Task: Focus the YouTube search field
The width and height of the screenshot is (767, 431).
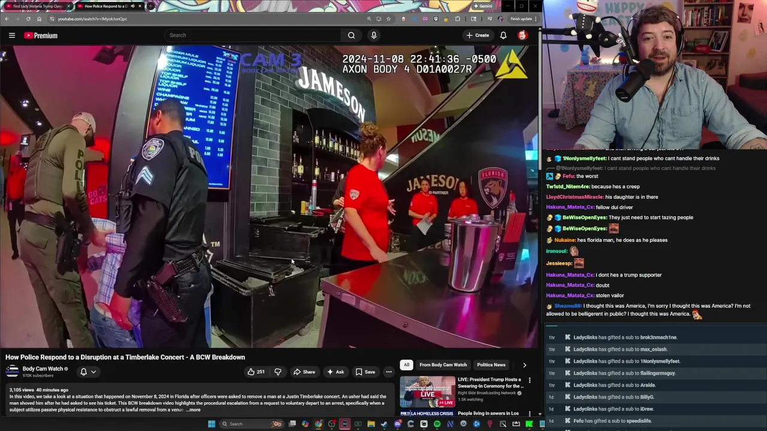Action: point(253,35)
